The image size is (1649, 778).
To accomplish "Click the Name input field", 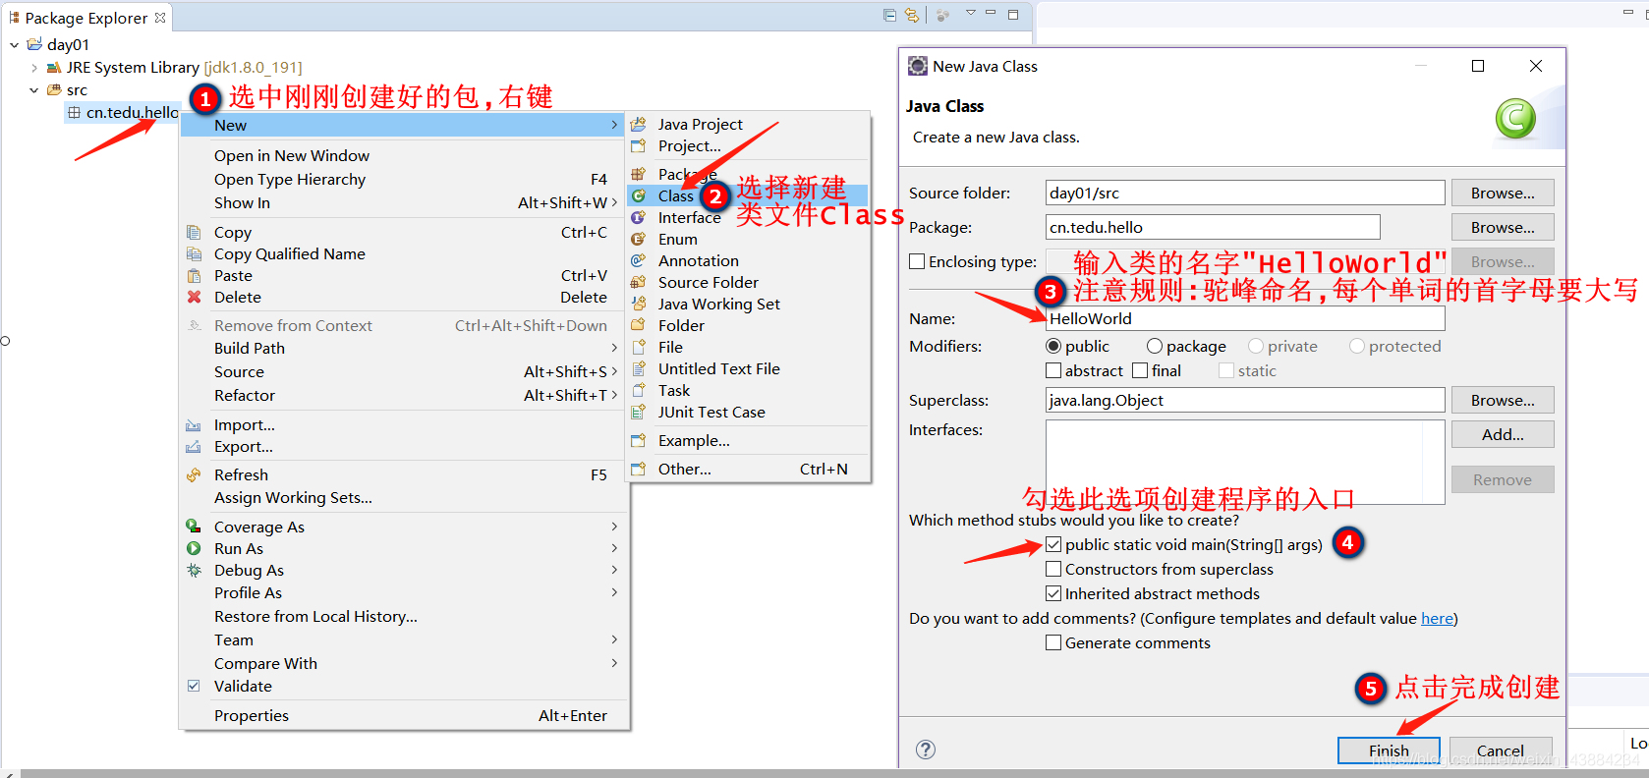I will [x=1245, y=318].
